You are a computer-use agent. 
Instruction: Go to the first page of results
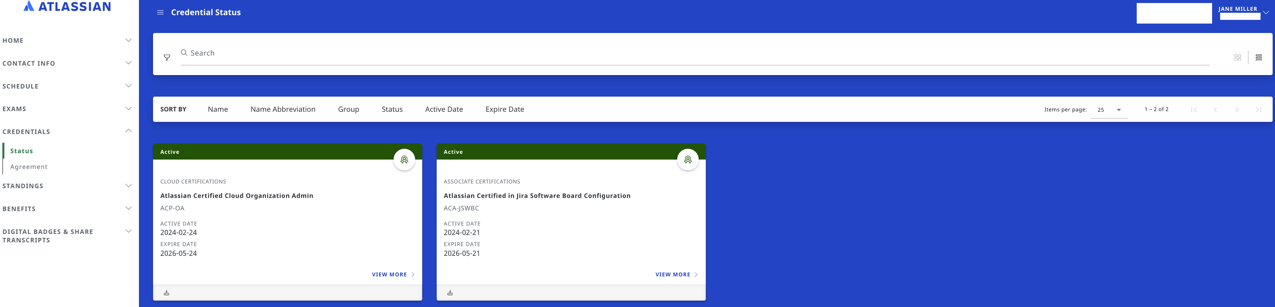click(1194, 110)
